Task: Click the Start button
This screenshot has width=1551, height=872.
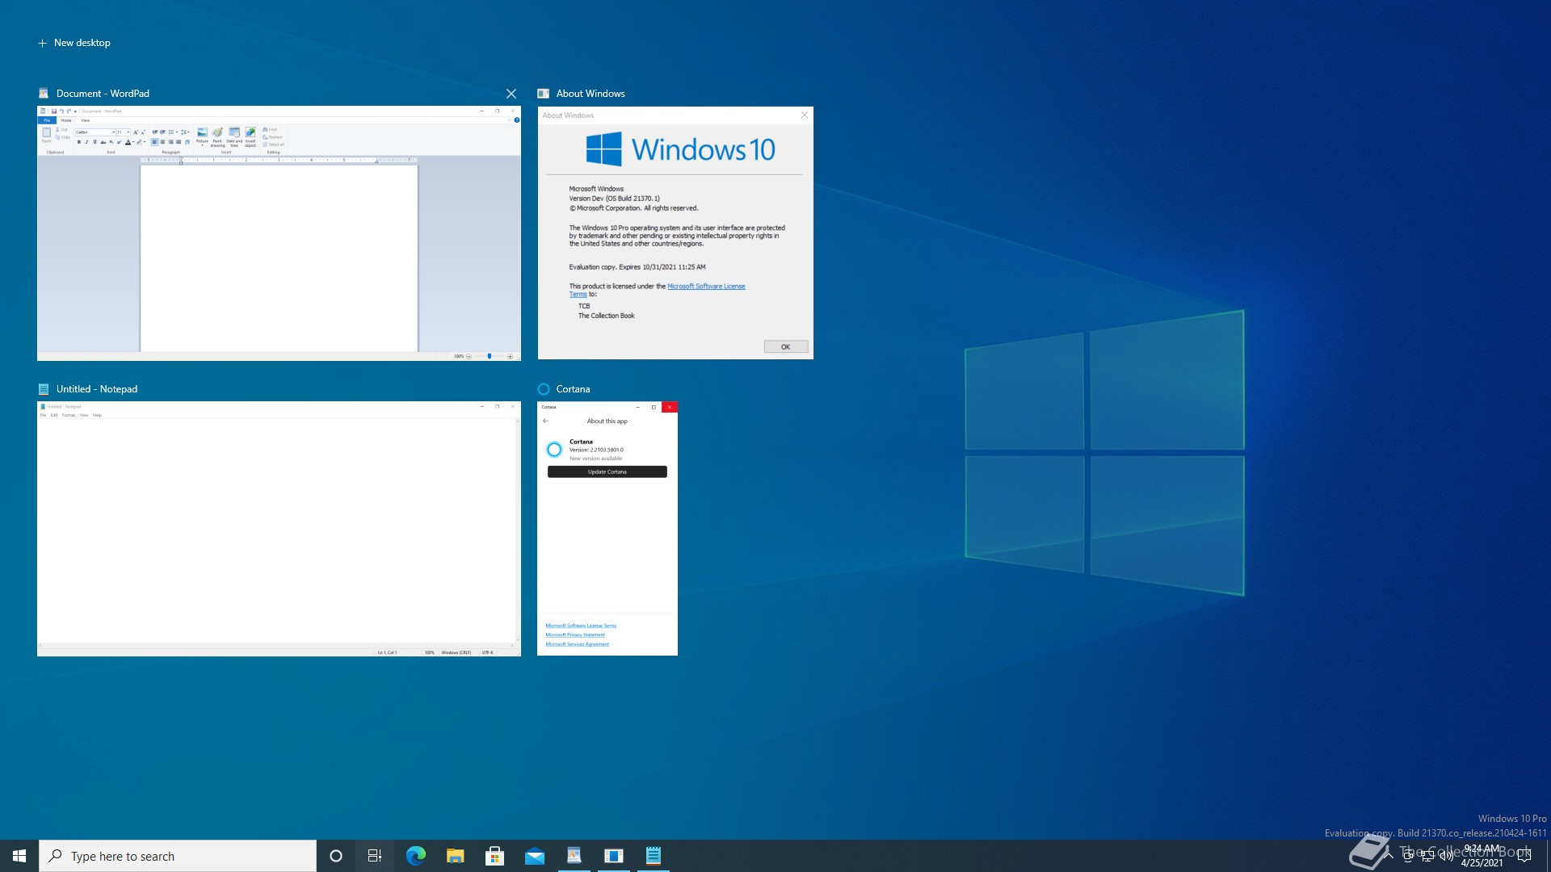Action: tap(19, 856)
